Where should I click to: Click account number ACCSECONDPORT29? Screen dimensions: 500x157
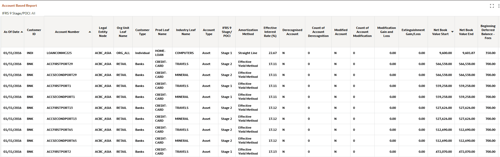coord(62,75)
